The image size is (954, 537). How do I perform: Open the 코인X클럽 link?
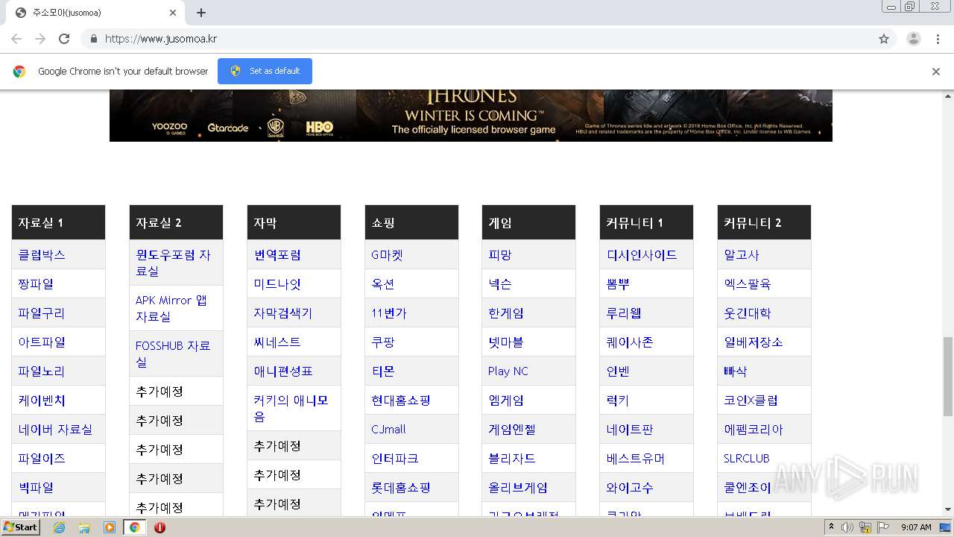click(751, 401)
